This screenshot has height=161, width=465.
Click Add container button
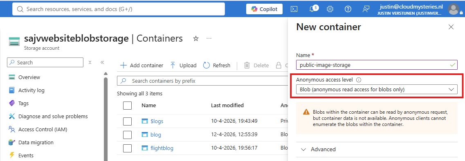tap(142, 65)
